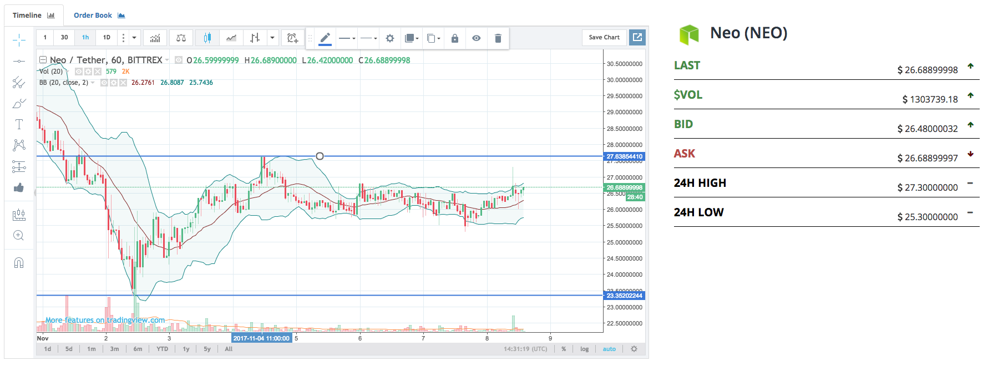Screen dimensions: 993x366
Task: Select the crosshair cursor tool
Action: coord(19,40)
